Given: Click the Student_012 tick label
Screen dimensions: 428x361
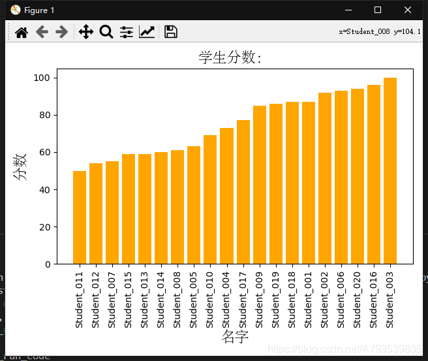Looking at the screenshot, I should (x=95, y=300).
